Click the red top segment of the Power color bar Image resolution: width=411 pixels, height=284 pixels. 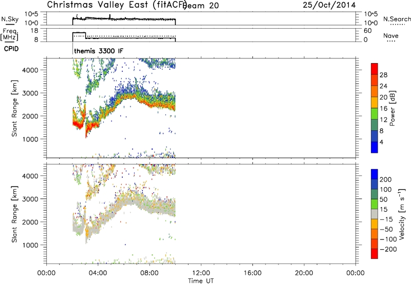375,69
